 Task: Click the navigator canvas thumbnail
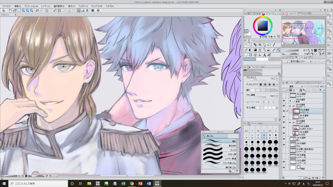(x=303, y=32)
